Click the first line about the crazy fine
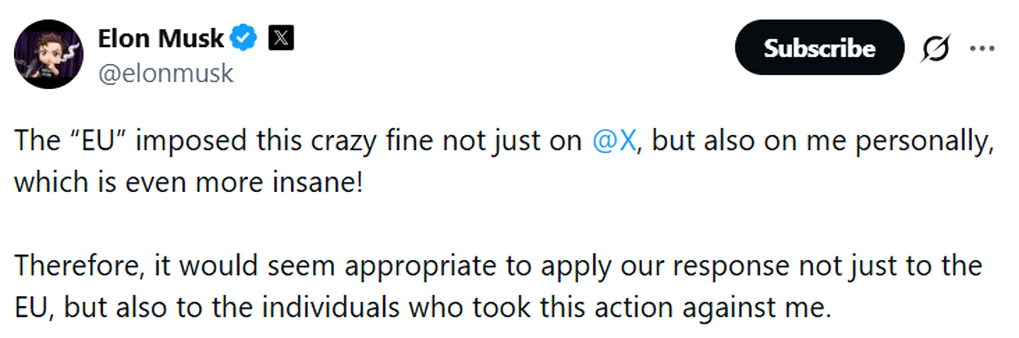Screen dimensions: 1019x338 click(x=504, y=141)
